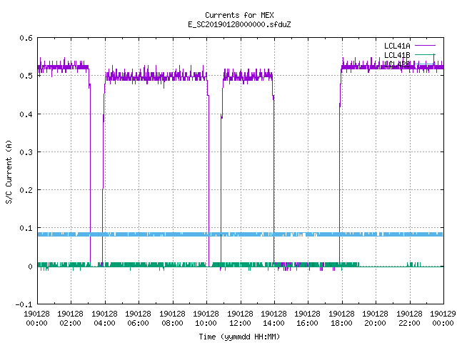Click the y-axis tick value 0.4

[x=26, y=114]
